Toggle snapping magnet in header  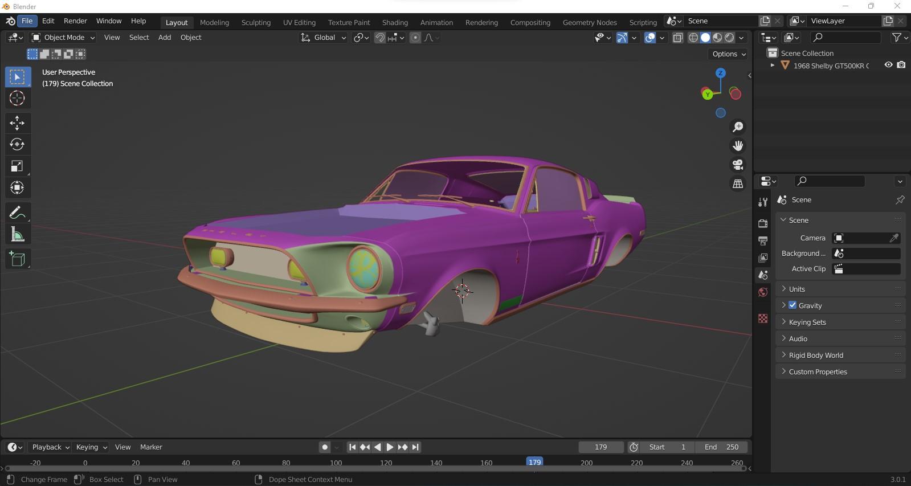pos(379,38)
